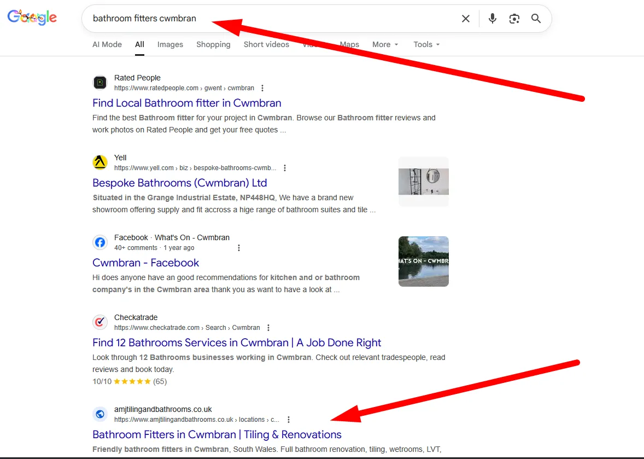
Task: Open three-dot menu for Yell result
Action: [285, 167]
